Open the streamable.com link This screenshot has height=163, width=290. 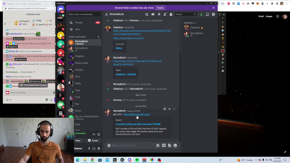coord(128,38)
